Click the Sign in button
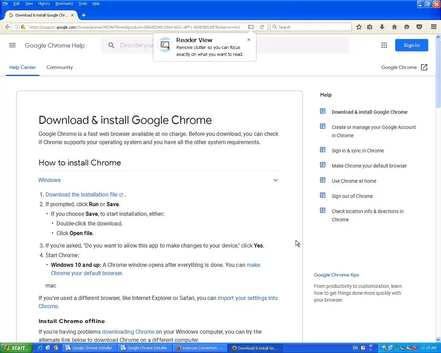This screenshot has height=353, width=441. [x=411, y=45]
